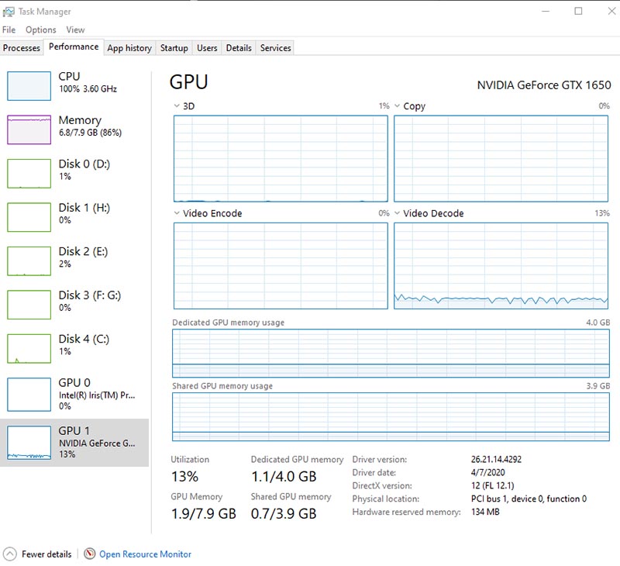Click the 4.0 GB dedicated memory scale label

598,323
